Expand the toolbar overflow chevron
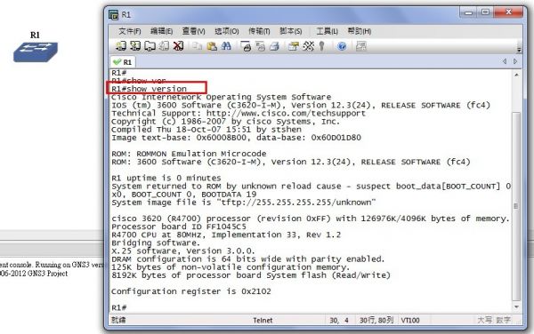Screen dimensions: 534x334 (519, 50)
